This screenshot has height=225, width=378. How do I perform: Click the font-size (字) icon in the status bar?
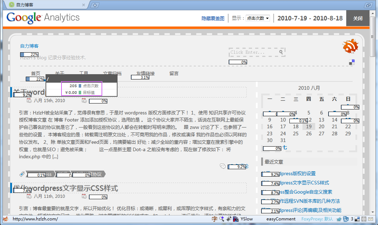[214, 219]
